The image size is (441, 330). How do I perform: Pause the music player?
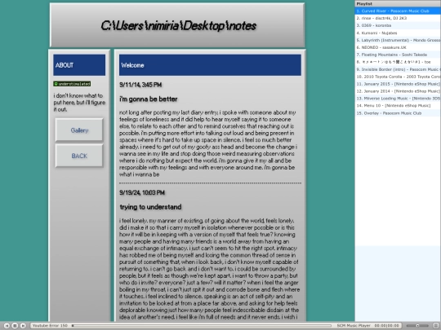15,325
